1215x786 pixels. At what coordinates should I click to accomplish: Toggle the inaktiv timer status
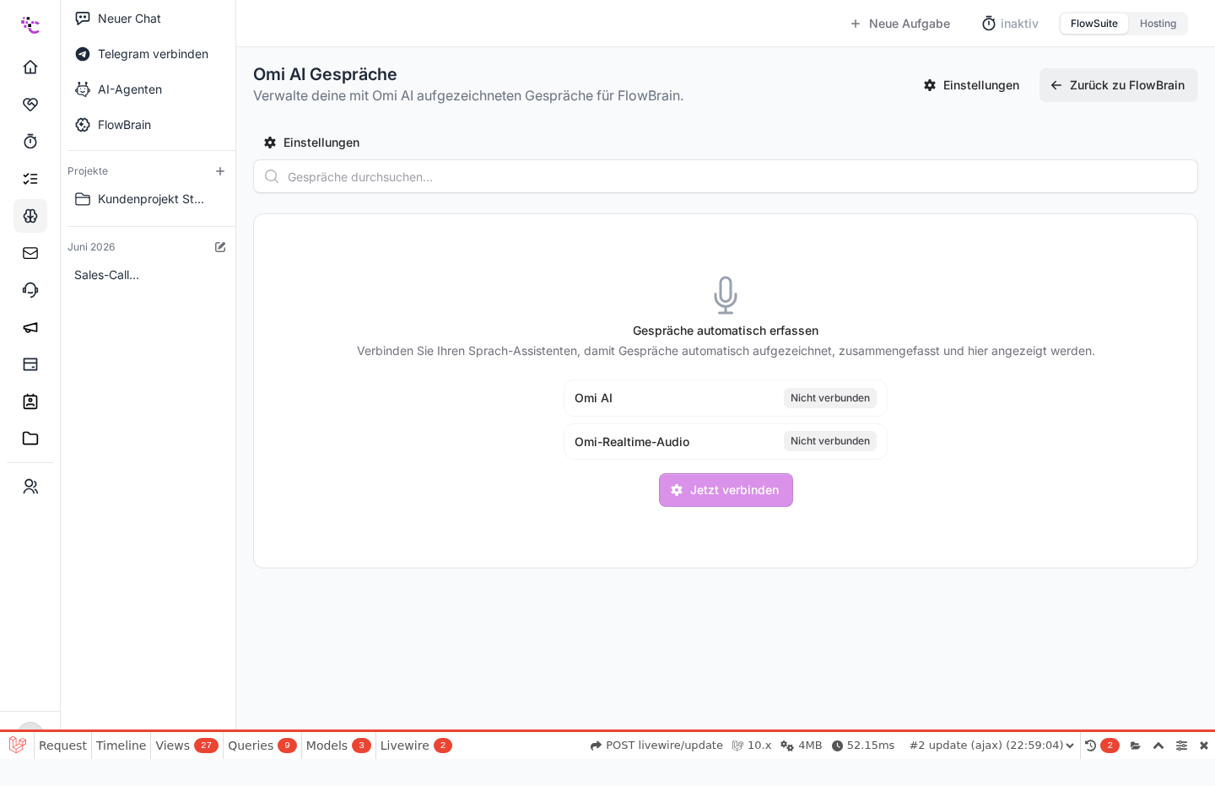[1010, 24]
